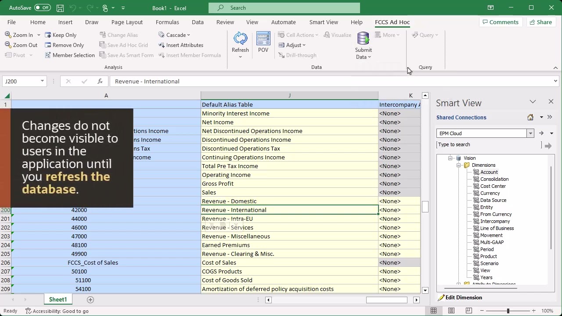Select the Sheet1 tab
Viewport: 562px width, 316px height.
click(x=58, y=300)
